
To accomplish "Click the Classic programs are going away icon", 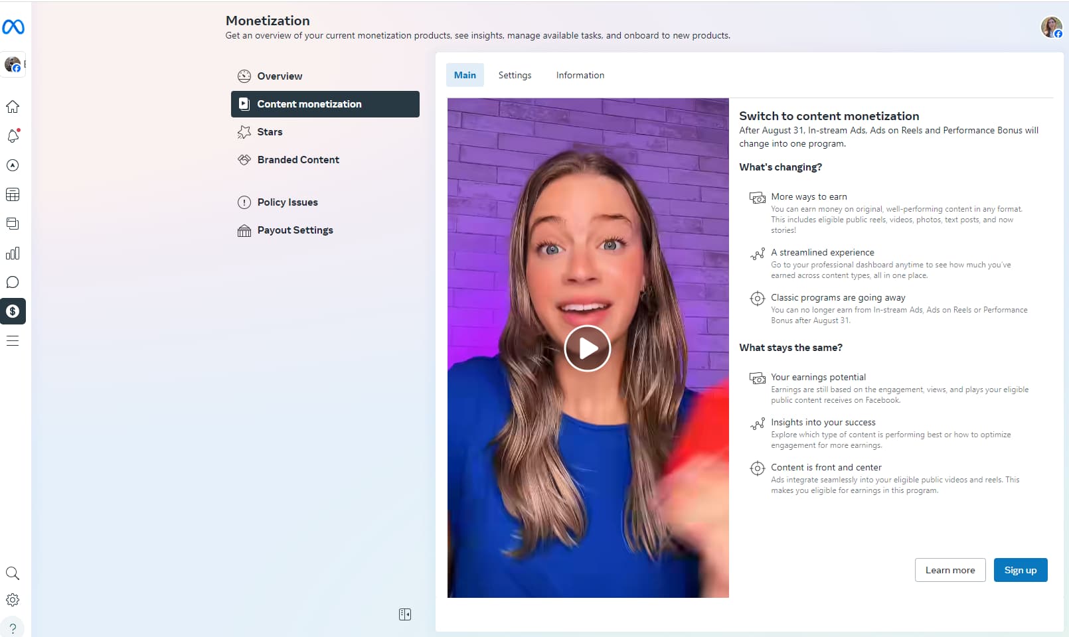I will click(758, 299).
